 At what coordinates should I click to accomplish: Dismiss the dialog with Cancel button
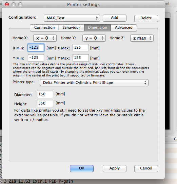point(146,168)
